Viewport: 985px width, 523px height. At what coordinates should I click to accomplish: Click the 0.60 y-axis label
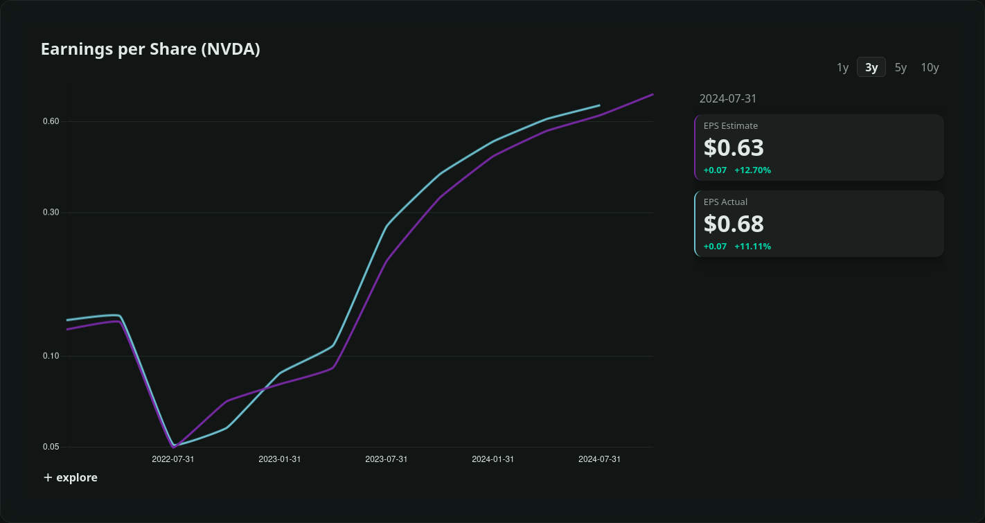click(x=51, y=122)
